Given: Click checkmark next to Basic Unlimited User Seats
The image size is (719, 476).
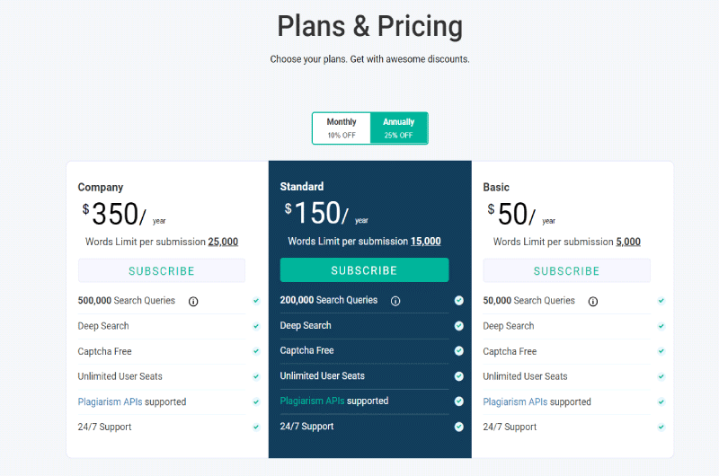Looking at the screenshot, I should [661, 376].
